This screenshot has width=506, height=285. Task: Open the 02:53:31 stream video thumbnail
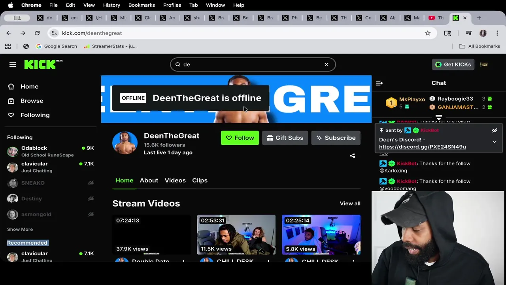pyautogui.click(x=236, y=235)
